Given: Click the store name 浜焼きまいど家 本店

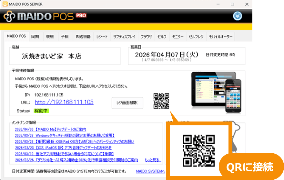Looking at the screenshot, I should pyautogui.click(x=52, y=56).
